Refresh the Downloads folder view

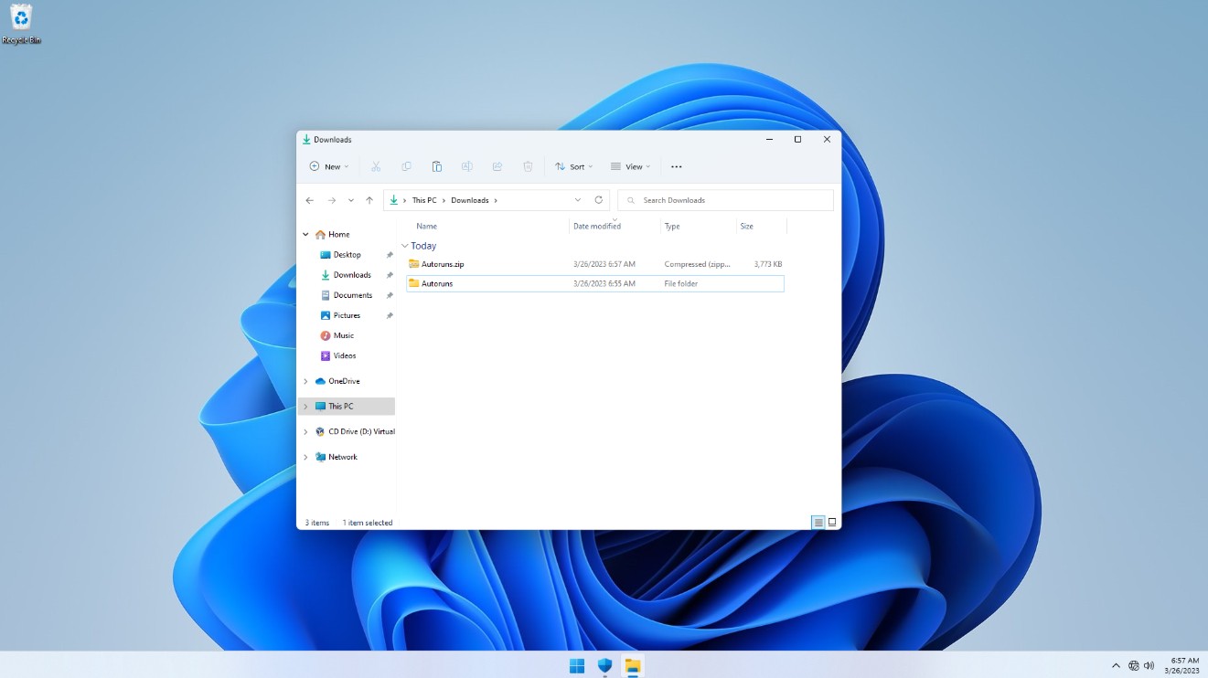click(x=599, y=200)
